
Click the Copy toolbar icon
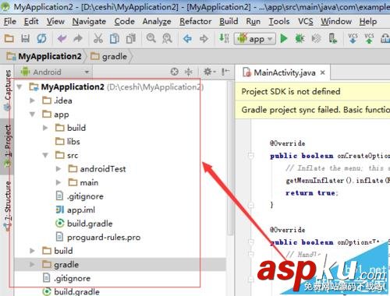click(115, 38)
